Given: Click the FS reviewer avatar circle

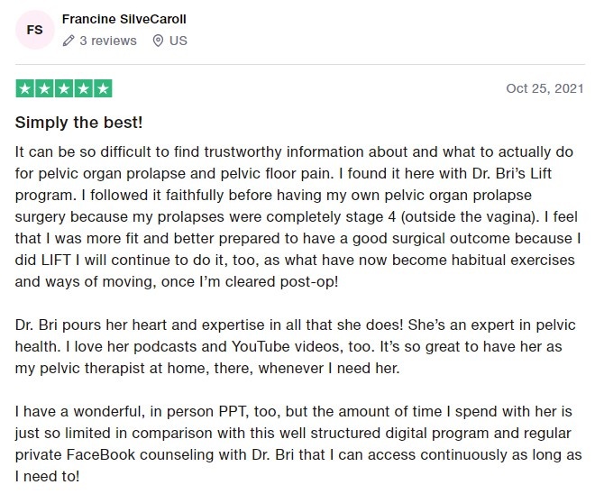Looking at the screenshot, I should click(x=34, y=30).
